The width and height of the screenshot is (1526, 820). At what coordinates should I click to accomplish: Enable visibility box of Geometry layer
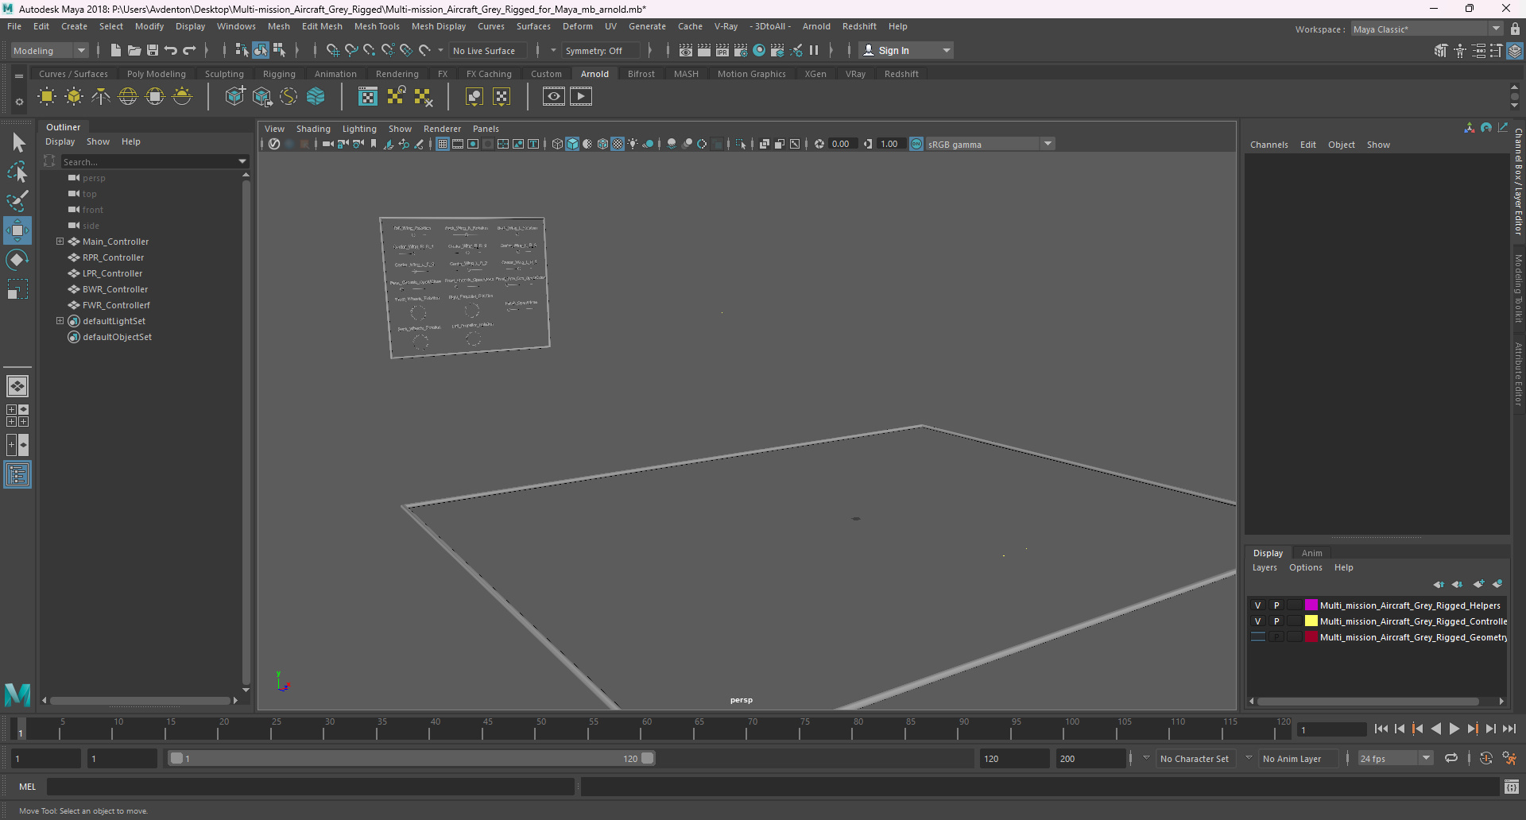[x=1258, y=637]
